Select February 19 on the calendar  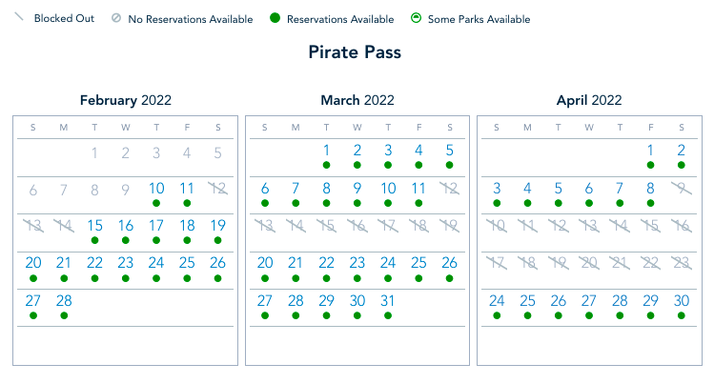pyautogui.click(x=218, y=226)
